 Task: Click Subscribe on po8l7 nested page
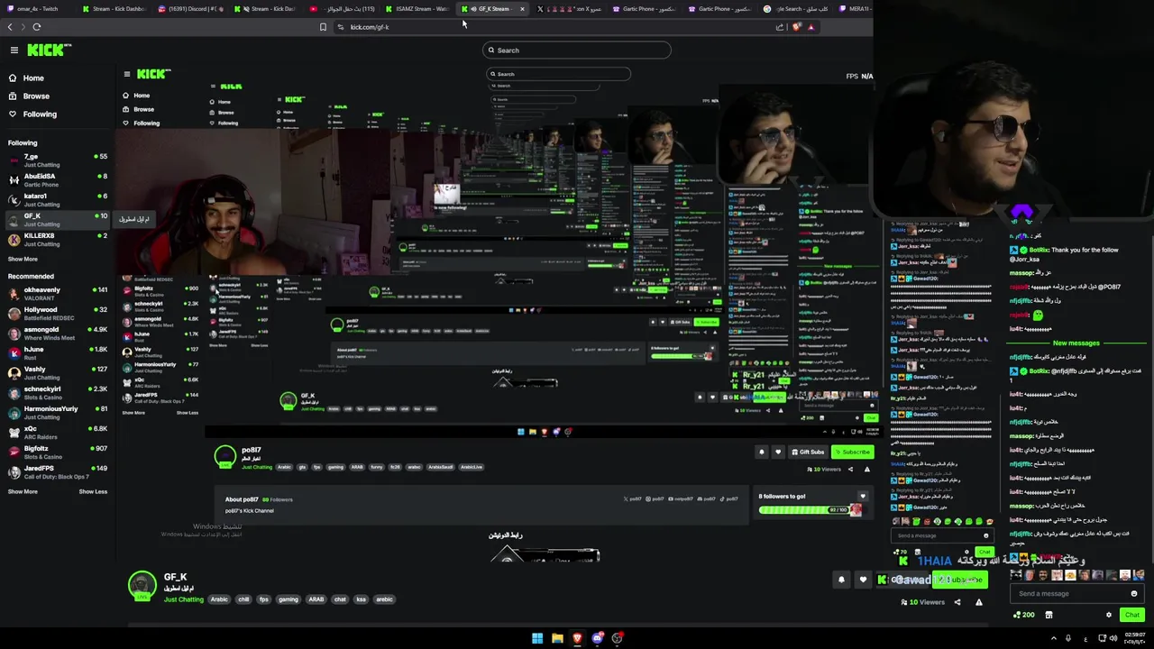pos(852,452)
